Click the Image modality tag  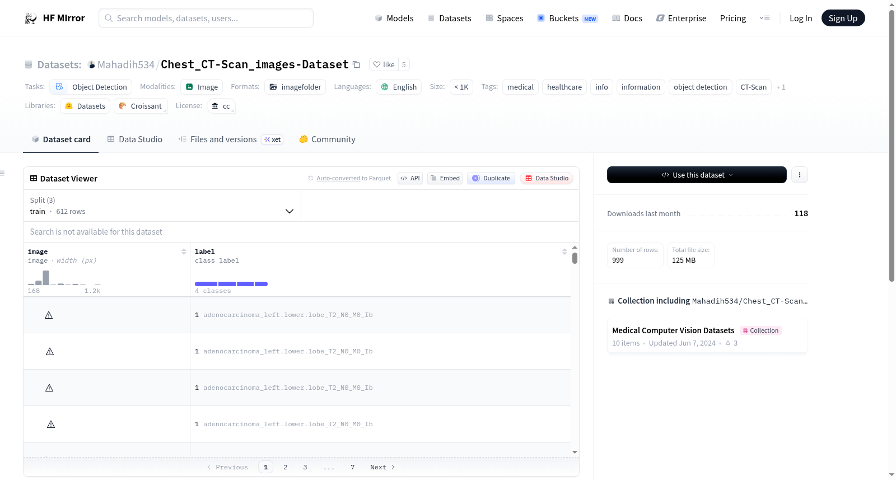click(x=202, y=87)
